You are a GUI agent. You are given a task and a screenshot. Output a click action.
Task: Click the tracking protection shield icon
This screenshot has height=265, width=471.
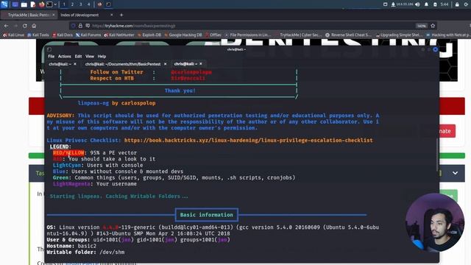point(73,26)
